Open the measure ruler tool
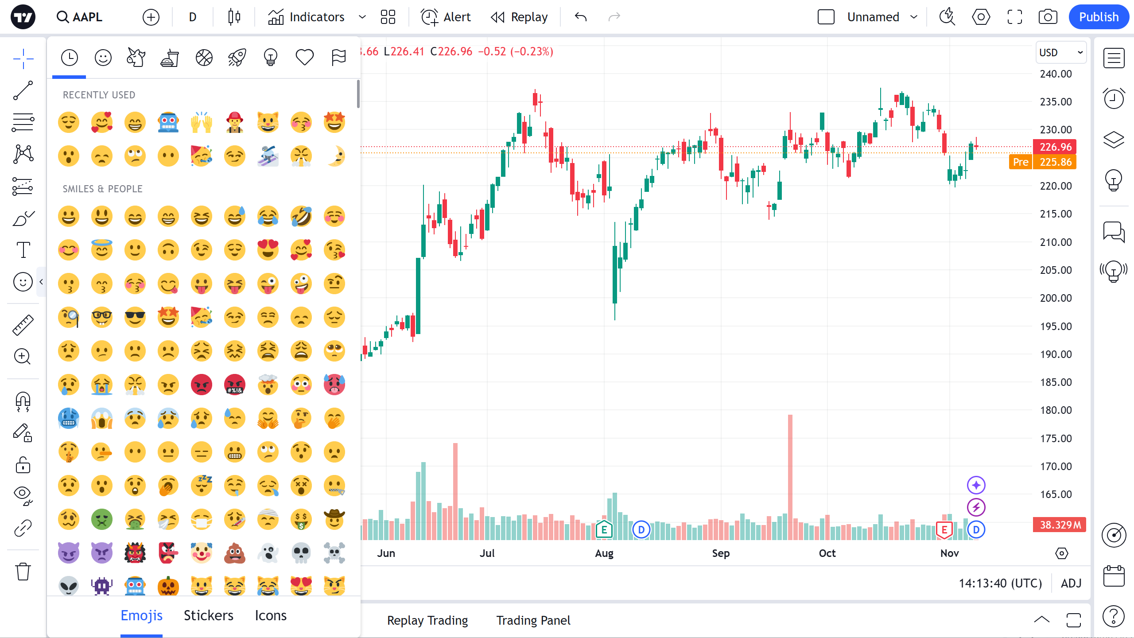Image resolution: width=1134 pixels, height=638 pixels. point(23,325)
